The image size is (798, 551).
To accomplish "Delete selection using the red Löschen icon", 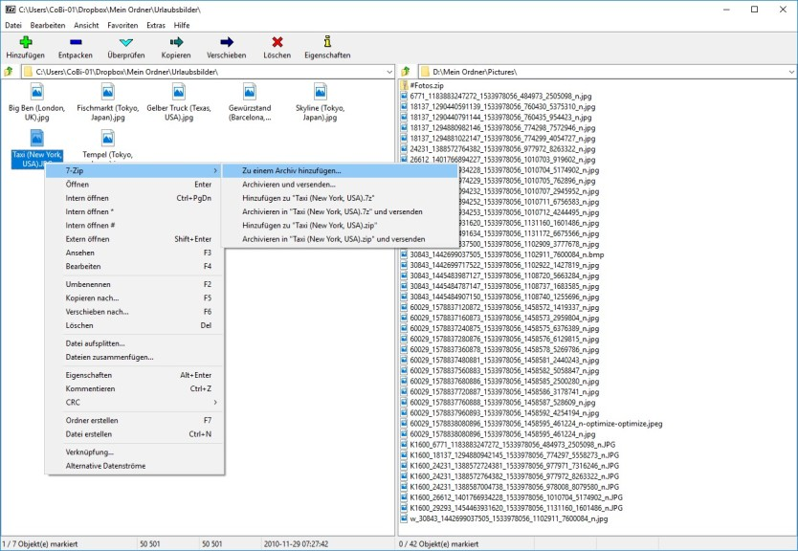I will [277, 44].
